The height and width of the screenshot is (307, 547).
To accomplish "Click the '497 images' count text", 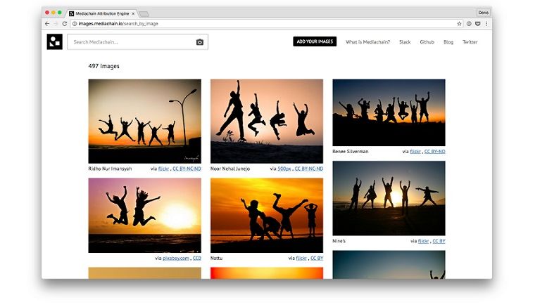I will click(103, 66).
